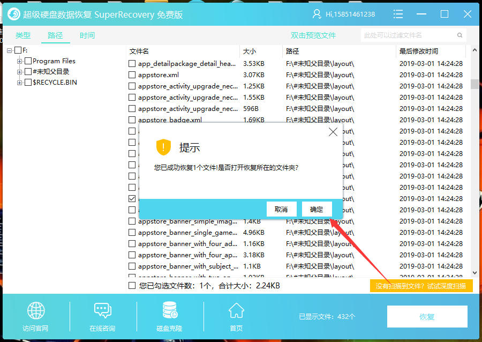Select the appstore.xml file name
Viewport: 482px width, 342px height.
point(159,75)
